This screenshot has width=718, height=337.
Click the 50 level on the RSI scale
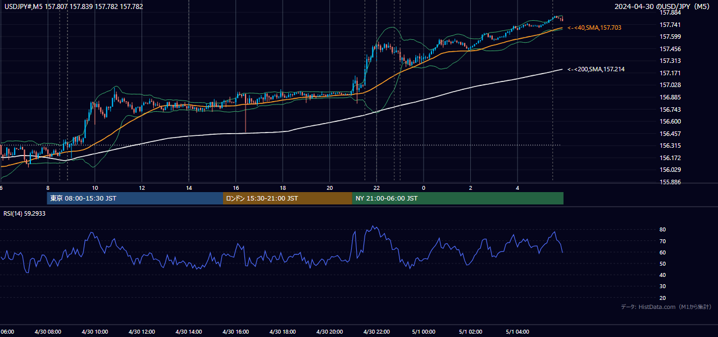click(x=663, y=263)
